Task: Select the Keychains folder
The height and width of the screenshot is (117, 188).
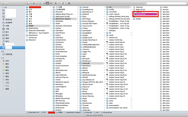Action: pyautogui.click(x=59, y=84)
